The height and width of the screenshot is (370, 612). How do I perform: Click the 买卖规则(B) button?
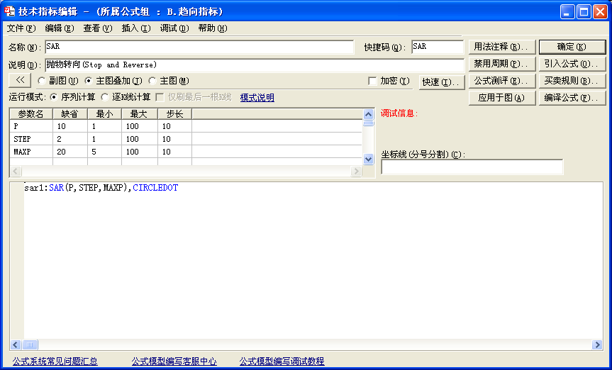pyautogui.click(x=572, y=81)
